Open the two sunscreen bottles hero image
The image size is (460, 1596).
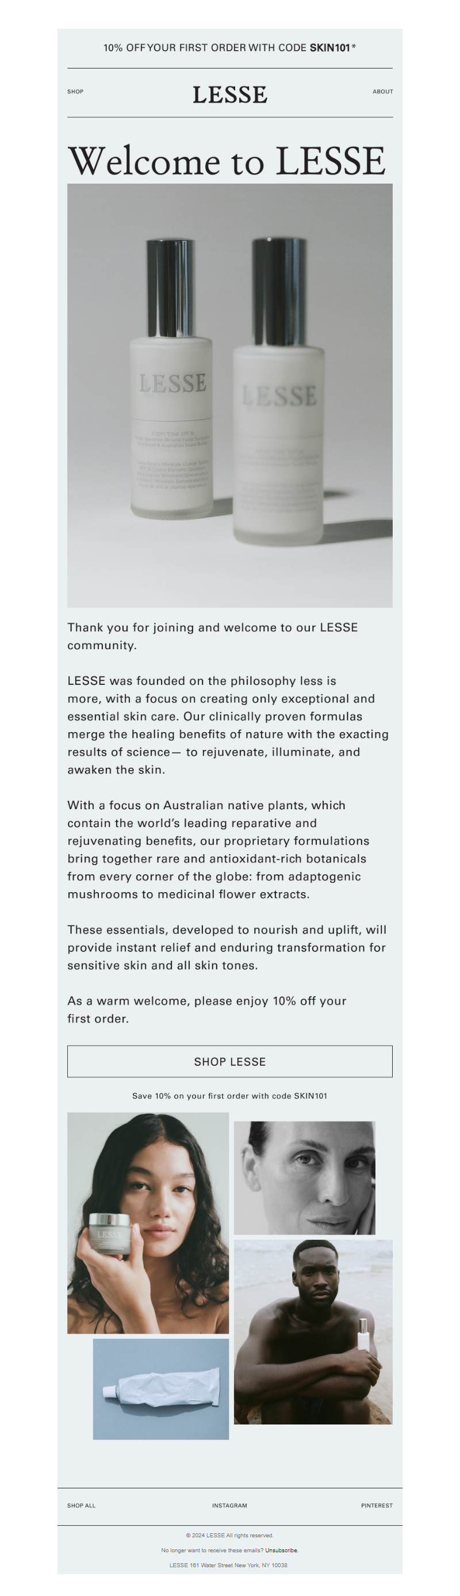point(229,395)
